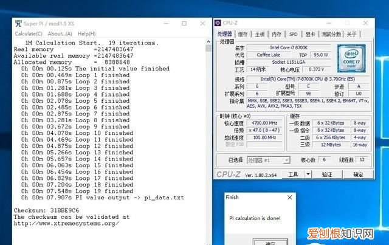
Task: Click the '1M Calculation Start. 19 iterations.' line
Action: pos(92,43)
